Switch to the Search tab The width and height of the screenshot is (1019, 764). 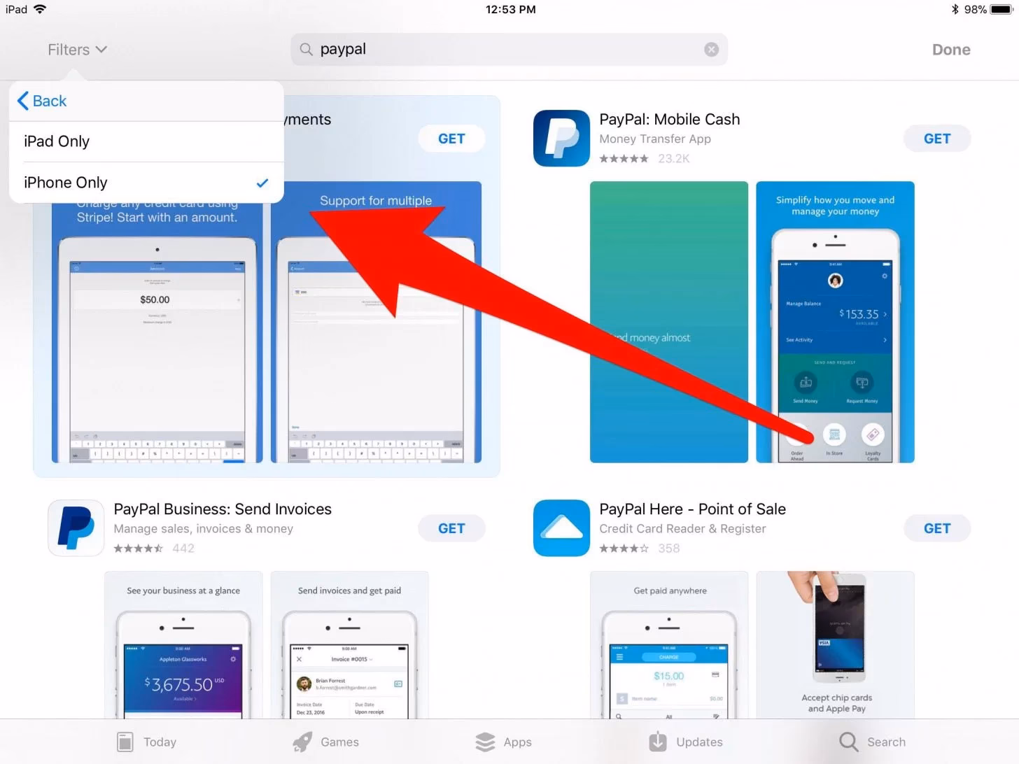coord(872,742)
